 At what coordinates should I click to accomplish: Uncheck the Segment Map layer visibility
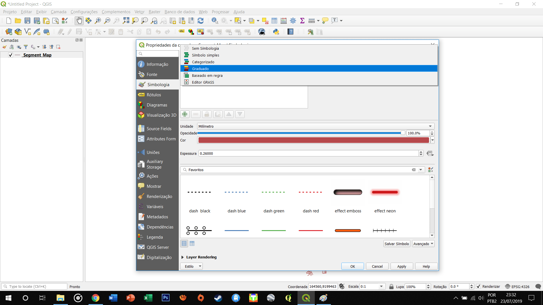pos(10,55)
